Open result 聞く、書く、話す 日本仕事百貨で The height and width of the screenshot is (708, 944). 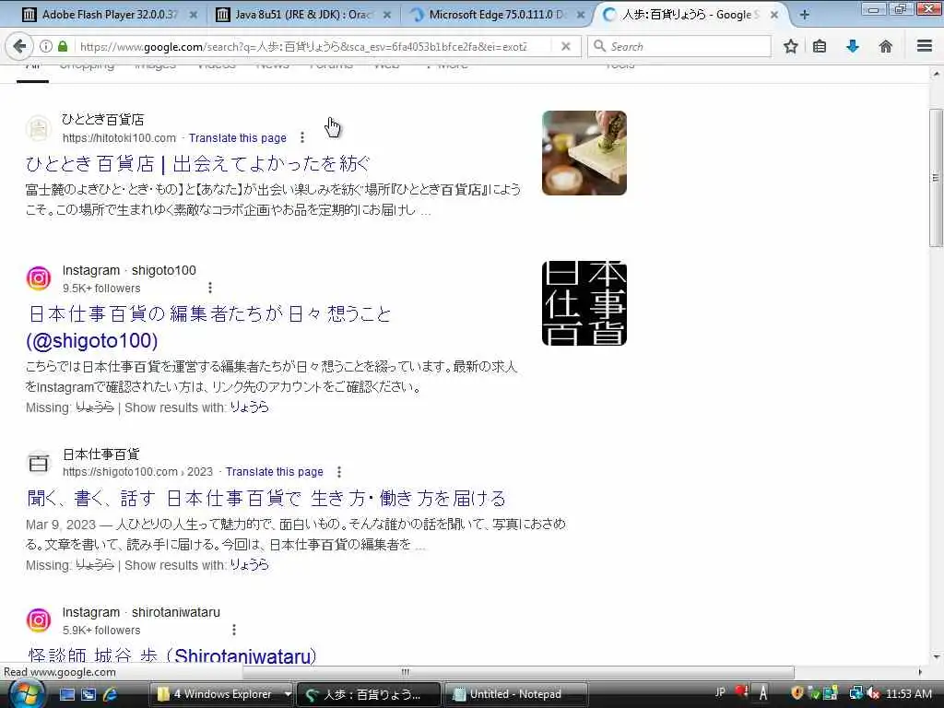click(x=266, y=498)
